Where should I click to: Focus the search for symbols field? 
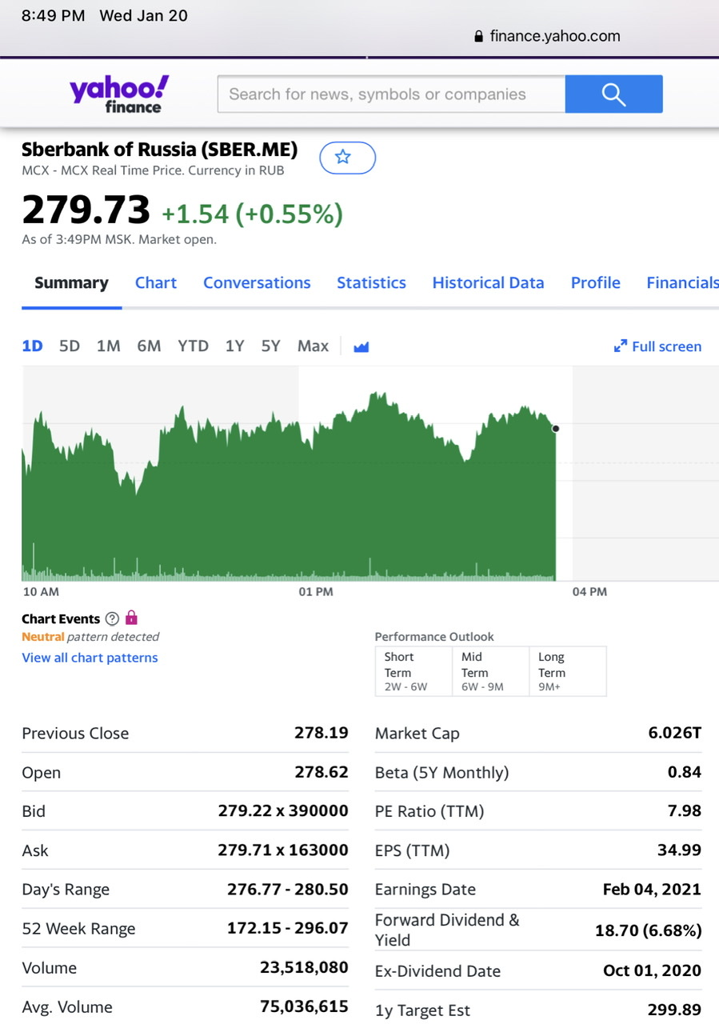coord(391,94)
